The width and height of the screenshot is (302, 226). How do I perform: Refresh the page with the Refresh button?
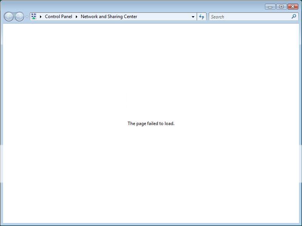[202, 17]
